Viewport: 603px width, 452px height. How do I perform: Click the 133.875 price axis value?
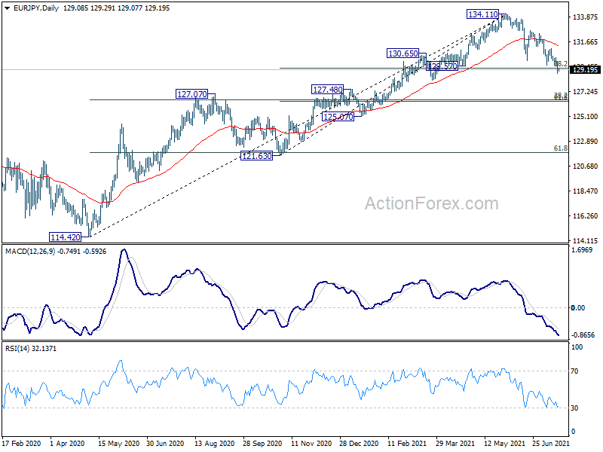586,17
